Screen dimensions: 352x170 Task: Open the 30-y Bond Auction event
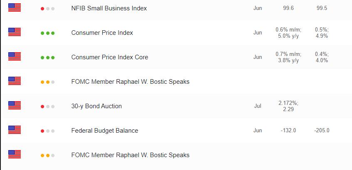97,106
